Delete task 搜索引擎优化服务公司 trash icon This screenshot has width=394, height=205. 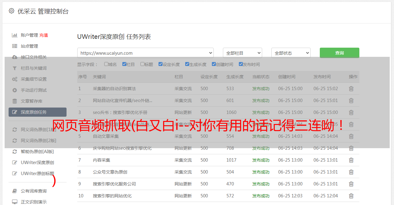tap(351, 184)
